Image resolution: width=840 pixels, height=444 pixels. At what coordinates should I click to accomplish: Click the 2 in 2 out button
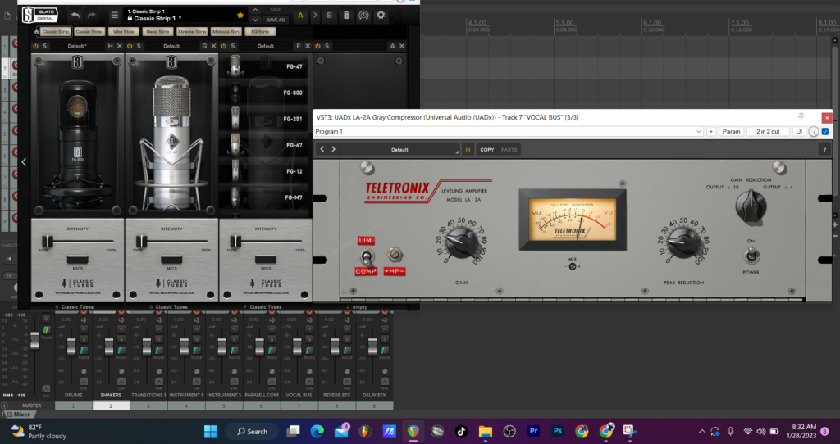(768, 132)
